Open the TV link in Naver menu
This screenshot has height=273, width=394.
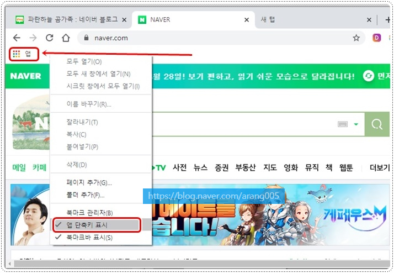(x=159, y=167)
